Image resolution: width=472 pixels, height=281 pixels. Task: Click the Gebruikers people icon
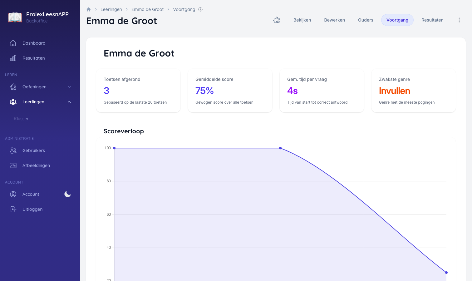click(13, 150)
